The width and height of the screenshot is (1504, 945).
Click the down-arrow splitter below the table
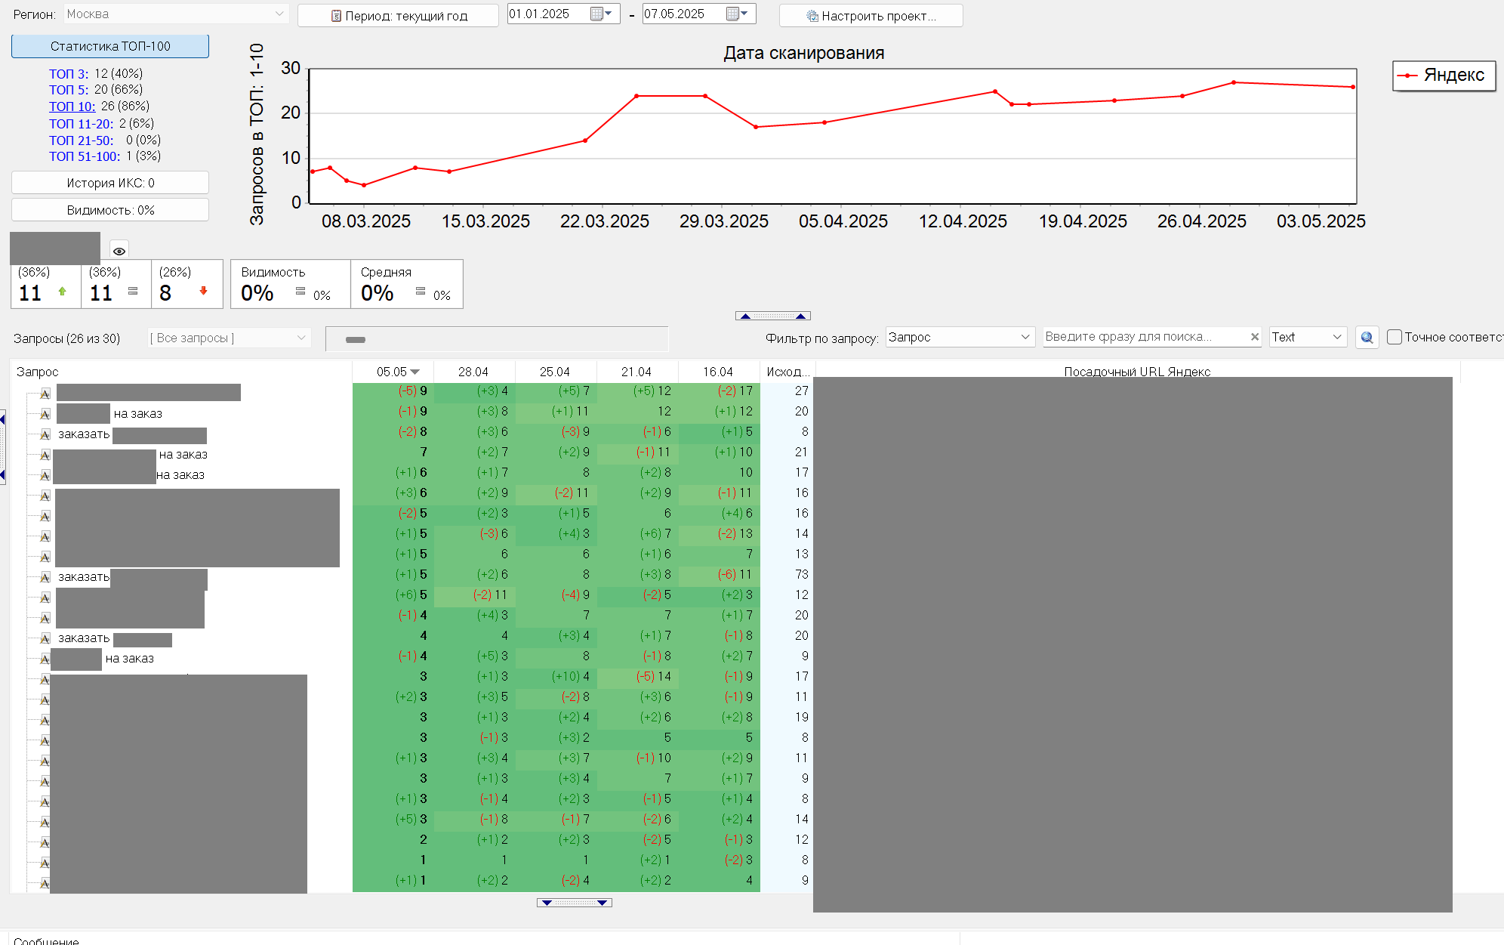click(x=575, y=903)
